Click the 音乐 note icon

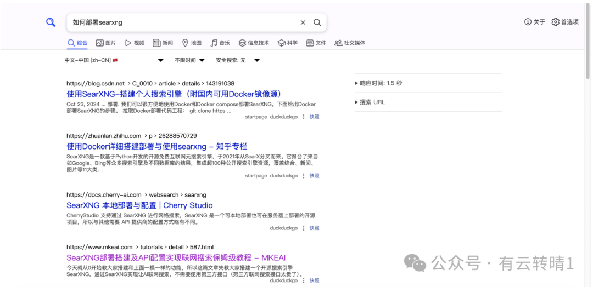214,43
